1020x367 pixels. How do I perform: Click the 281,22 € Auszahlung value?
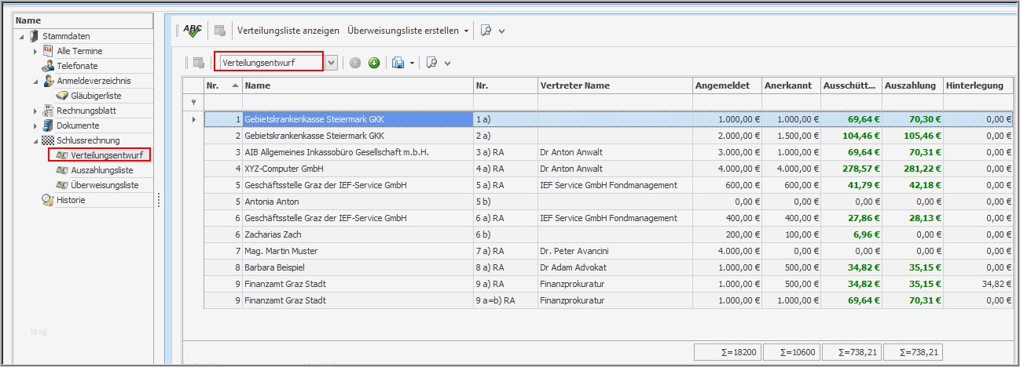(923, 169)
